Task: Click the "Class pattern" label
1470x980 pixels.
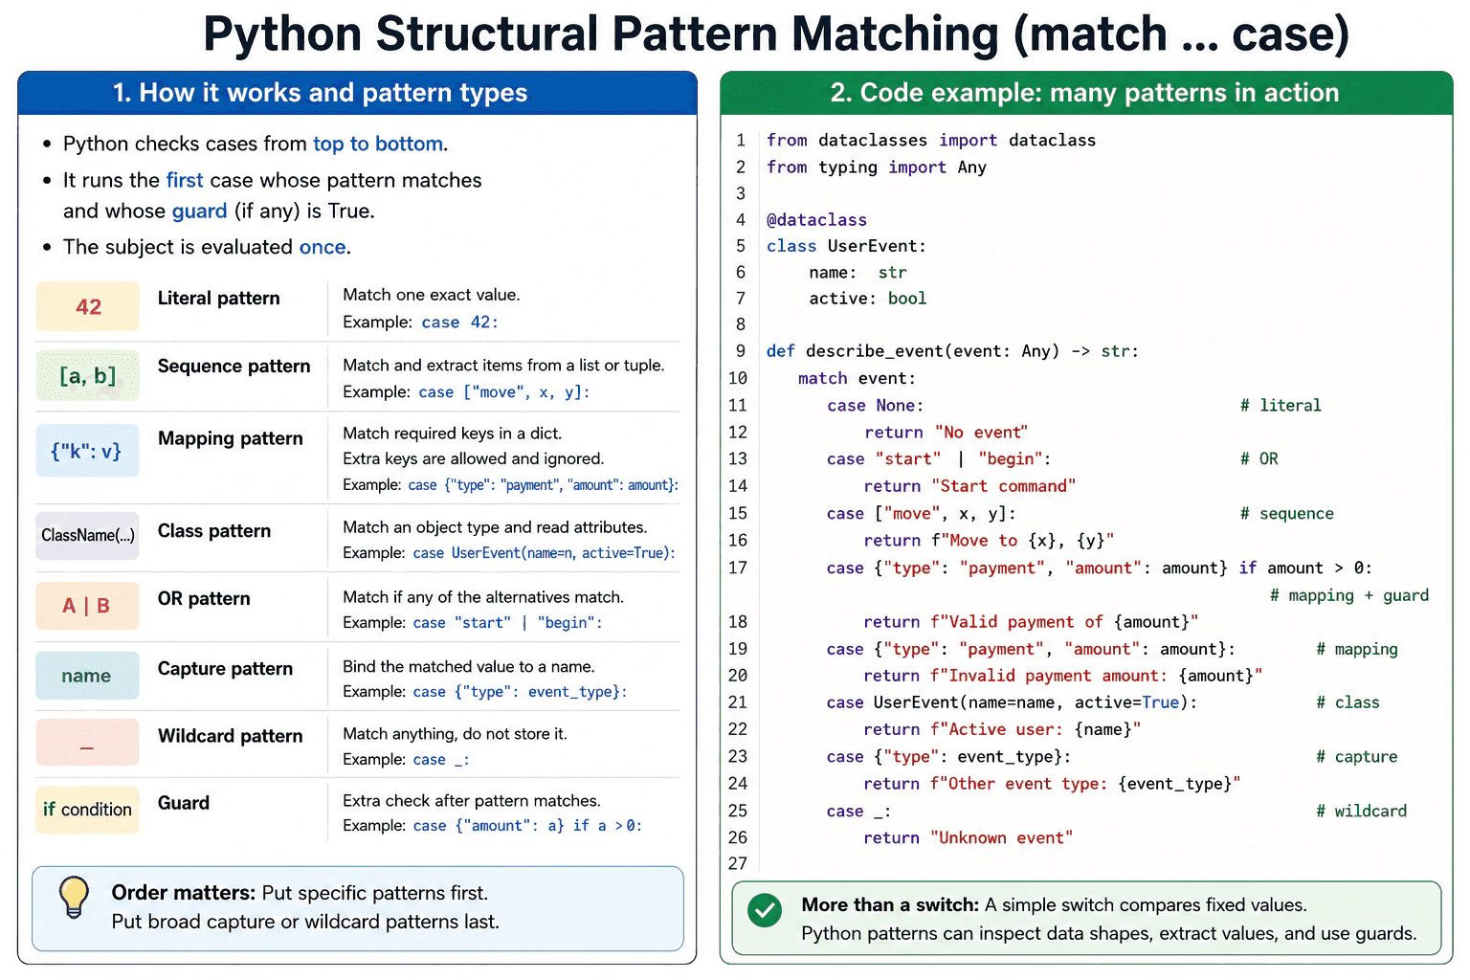Action: pyautogui.click(x=214, y=531)
